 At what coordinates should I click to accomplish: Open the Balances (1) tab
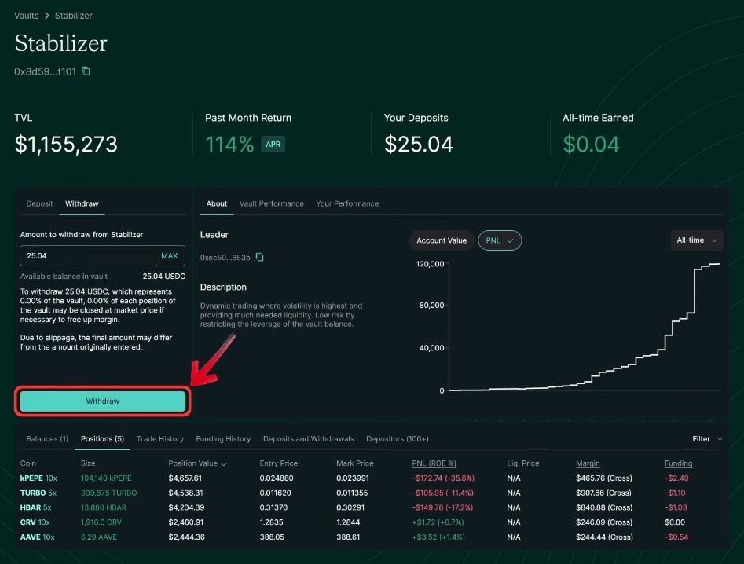[47, 439]
